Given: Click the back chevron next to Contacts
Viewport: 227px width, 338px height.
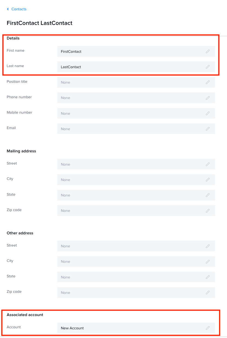Looking at the screenshot, I should tap(8, 9).
